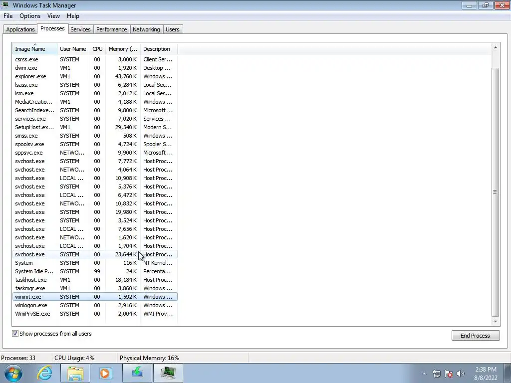Sort by Memory column header
511x383 pixels.
(123, 49)
